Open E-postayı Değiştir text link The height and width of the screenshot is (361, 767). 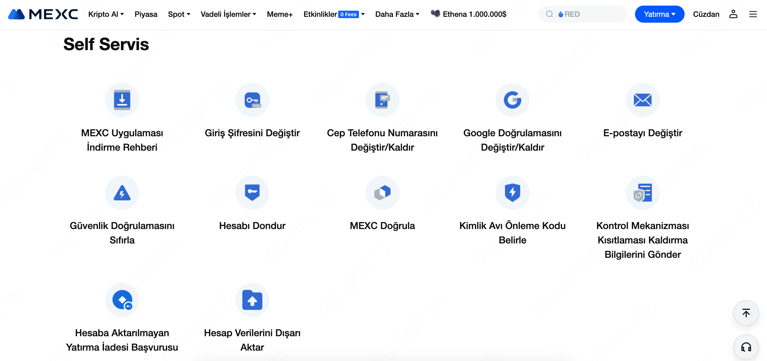coord(642,133)
